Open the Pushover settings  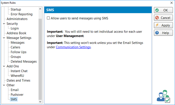17,95
